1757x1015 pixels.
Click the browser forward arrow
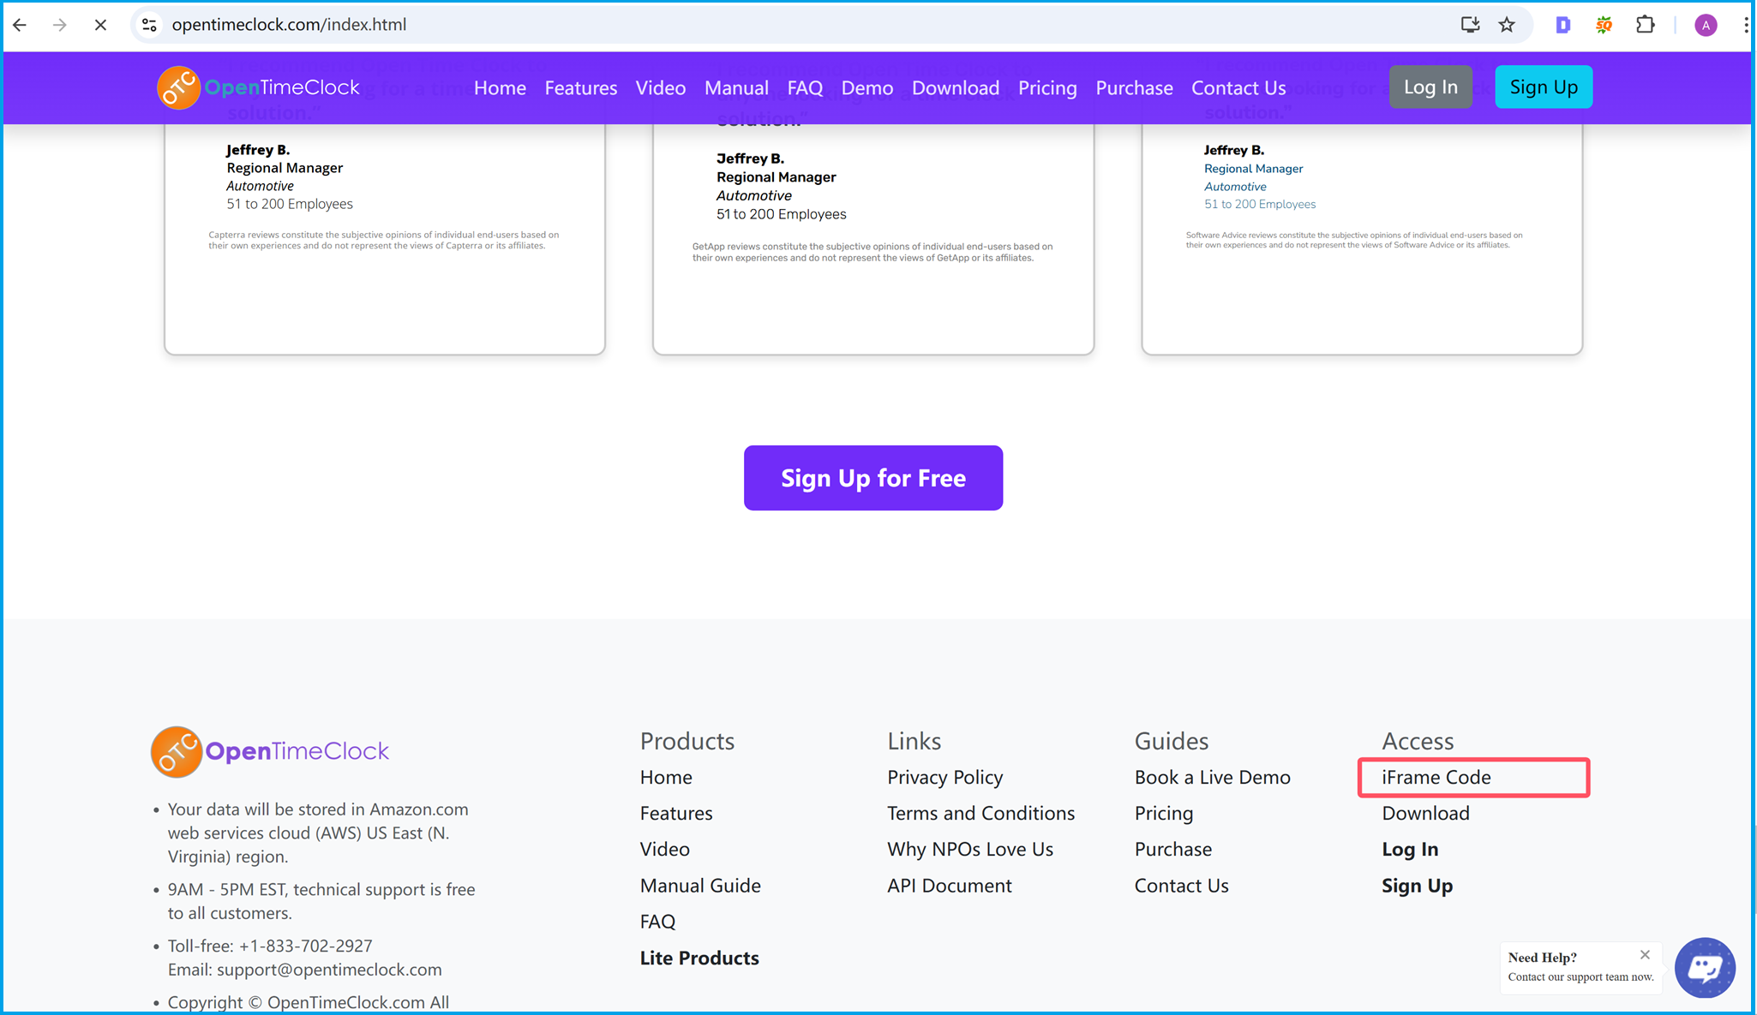(59, 25)
